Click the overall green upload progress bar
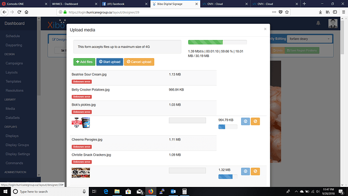The height and width of the screenshot is (196, 348). point(217,42)
